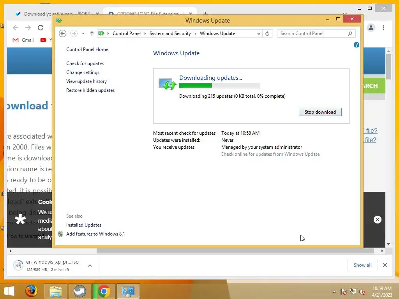
Task: Launch Firefox from taskbar
Action: click(x=31, y=291)
